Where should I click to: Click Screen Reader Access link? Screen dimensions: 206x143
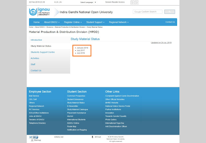tap(115, 2)
